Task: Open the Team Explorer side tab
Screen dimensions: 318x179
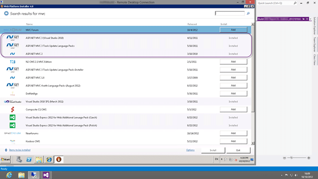Action: click(315, 44)
